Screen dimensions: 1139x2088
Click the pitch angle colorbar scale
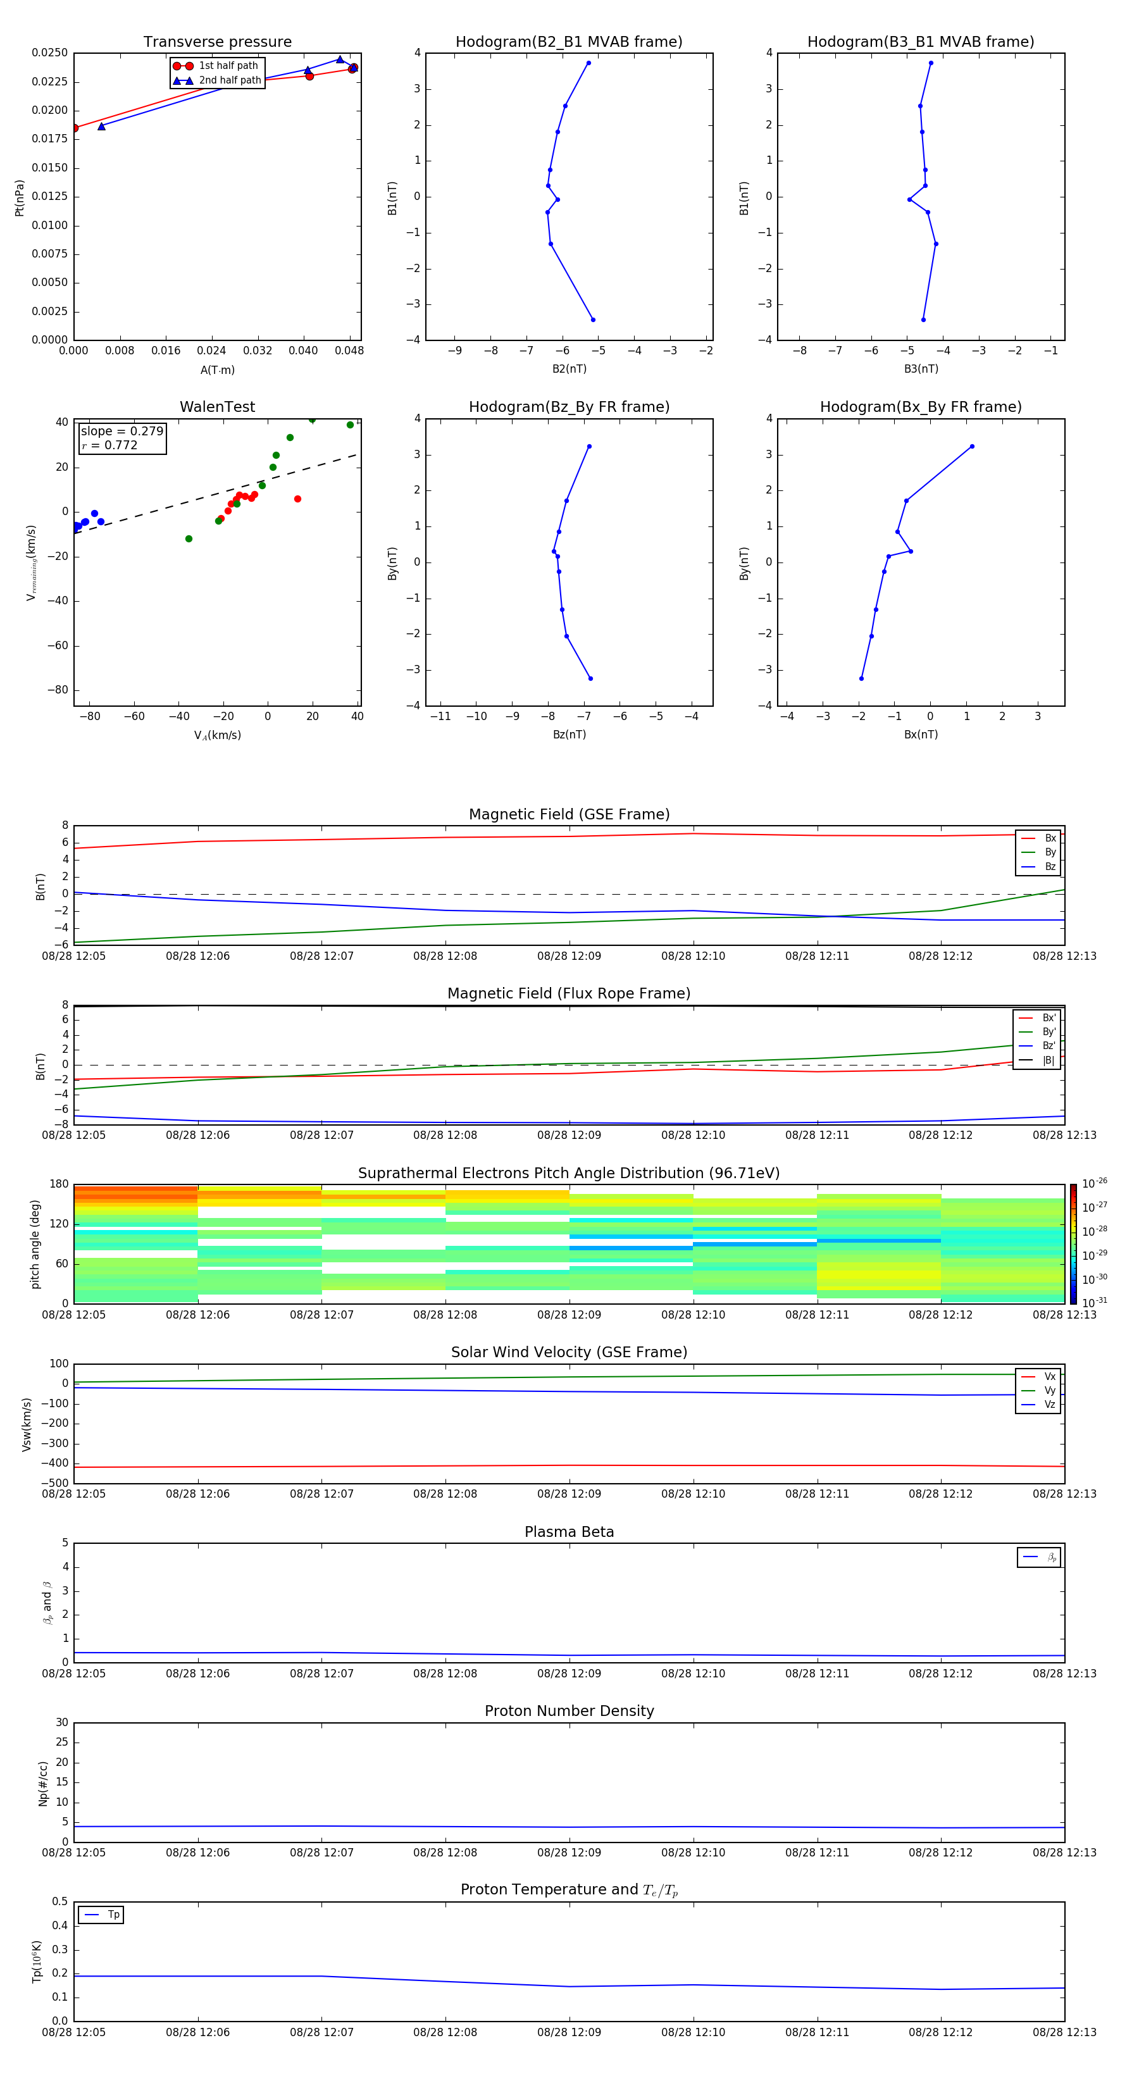(x=1073, y=1243)
